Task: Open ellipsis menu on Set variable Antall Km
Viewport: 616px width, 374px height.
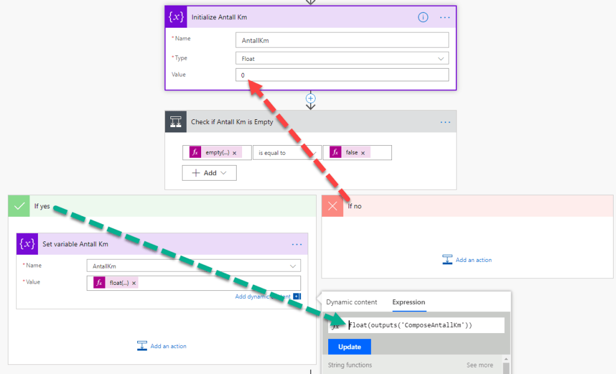Action: click(297, 245)
